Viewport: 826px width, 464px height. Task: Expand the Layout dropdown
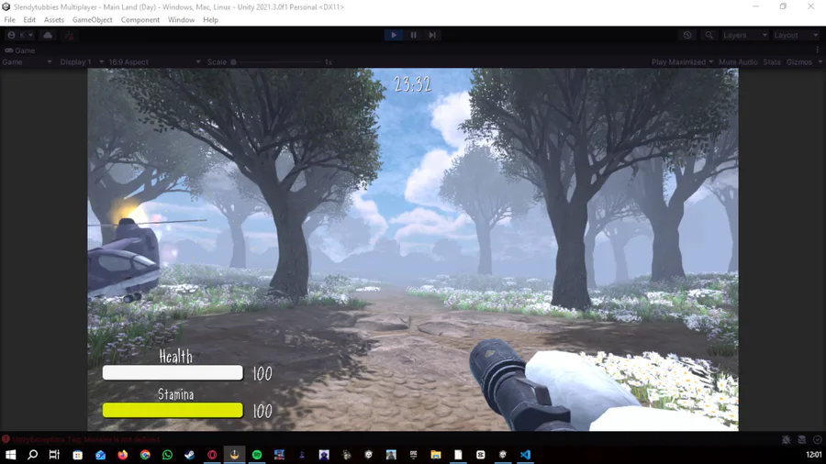[796, 35]
